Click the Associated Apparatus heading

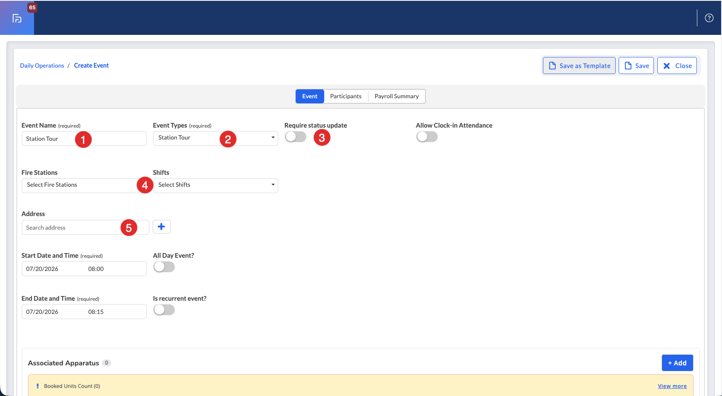63,363
